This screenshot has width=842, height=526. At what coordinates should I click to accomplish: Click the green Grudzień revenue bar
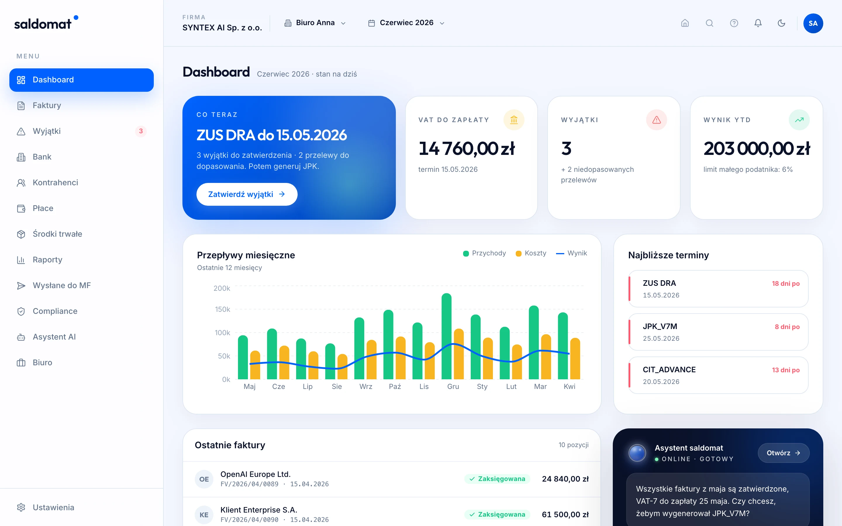pos(446,336)
